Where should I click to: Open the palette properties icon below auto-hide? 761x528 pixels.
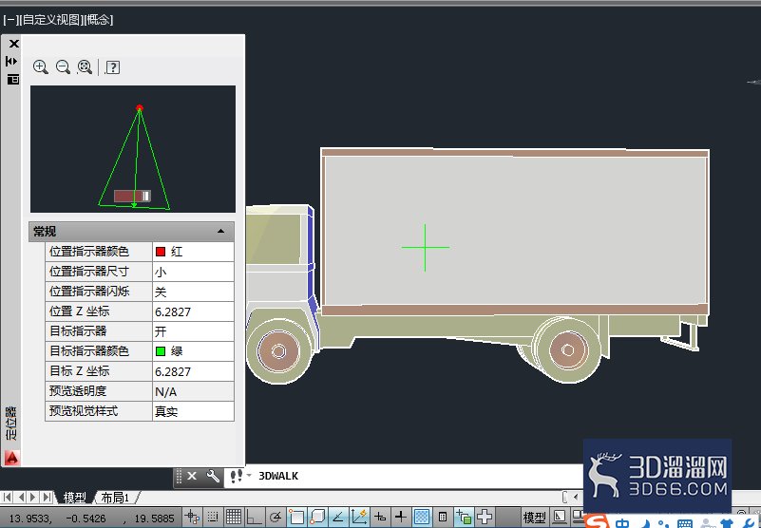click(13, 79)
